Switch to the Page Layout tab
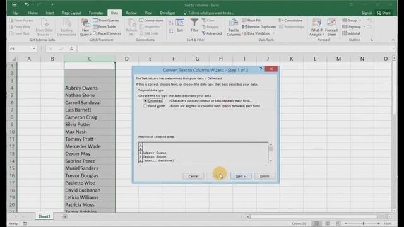Image resolution: width=404 pixels, height=227 pixels. click(71, 13)
